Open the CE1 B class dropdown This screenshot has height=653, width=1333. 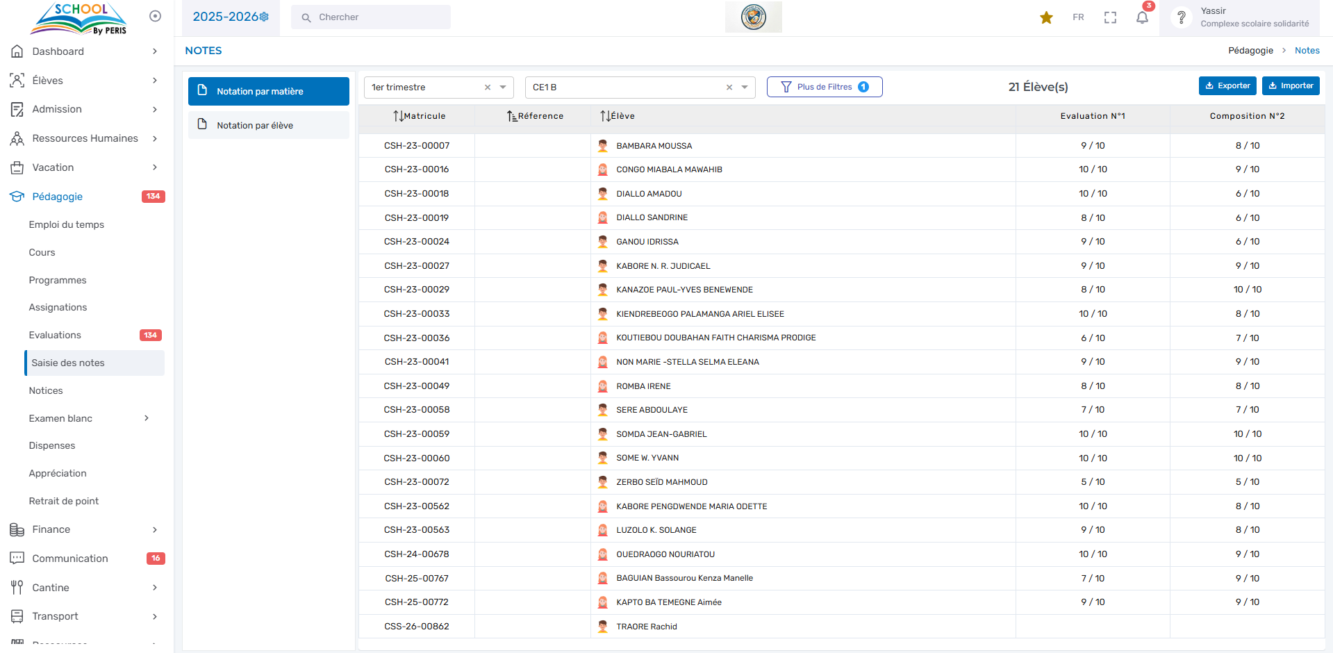click(x=745, y=88)
